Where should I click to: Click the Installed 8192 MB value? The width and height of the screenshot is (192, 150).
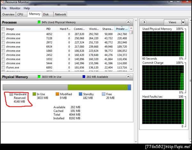pos(75,118)
